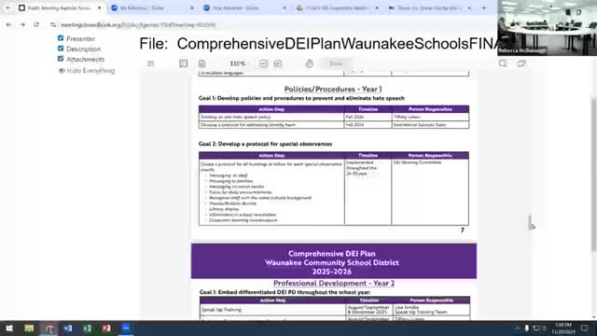Screen dimensions: 597x336
Task: Click Goal 2 special observances heading
Action: click(265, 144)
